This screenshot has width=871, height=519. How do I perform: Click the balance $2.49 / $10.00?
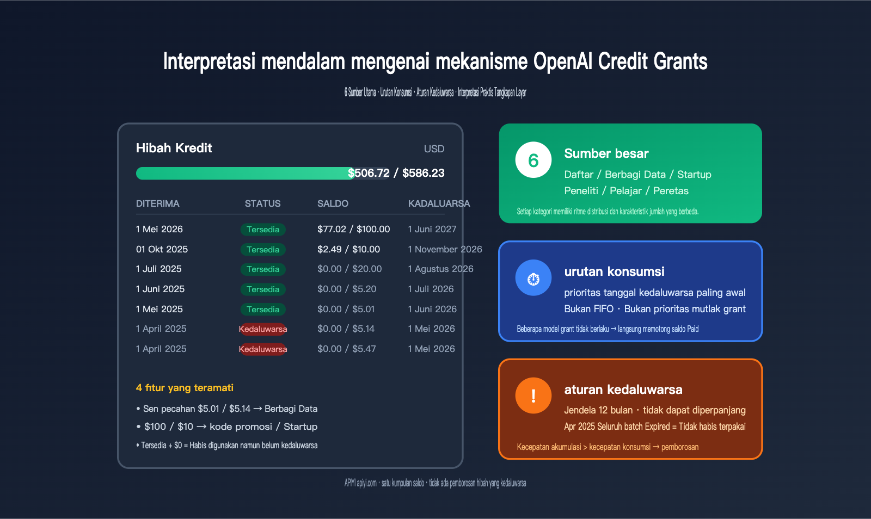click(349, 249)
